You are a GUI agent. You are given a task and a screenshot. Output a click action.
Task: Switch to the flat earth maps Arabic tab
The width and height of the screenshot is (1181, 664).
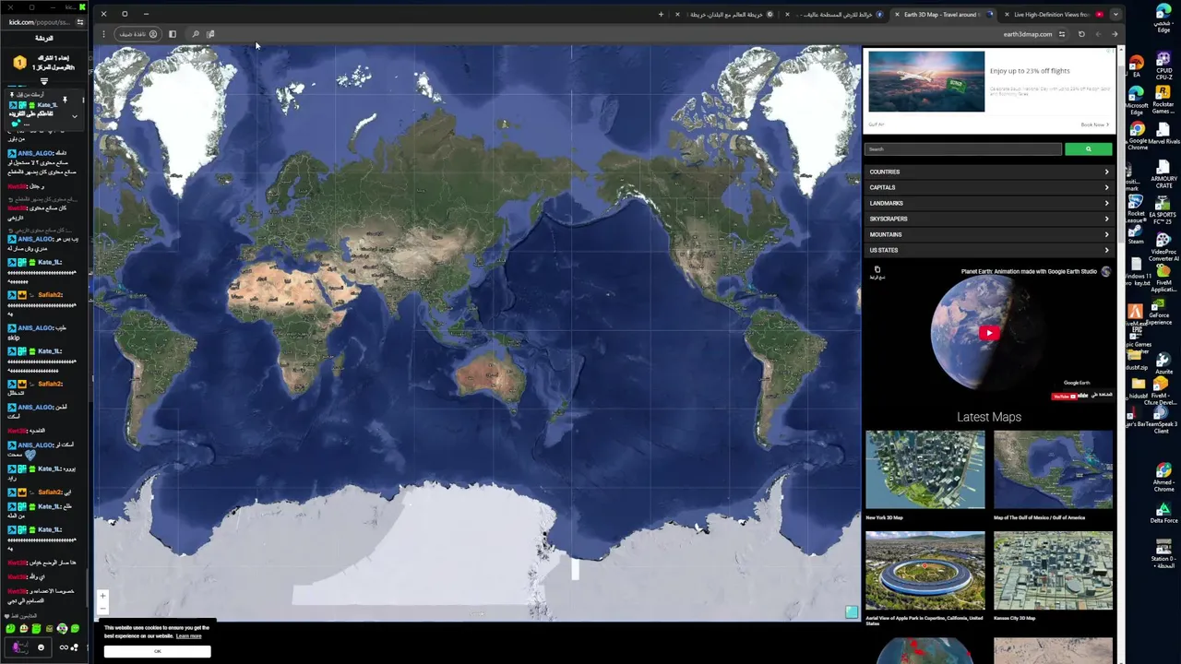pos(835,15)
